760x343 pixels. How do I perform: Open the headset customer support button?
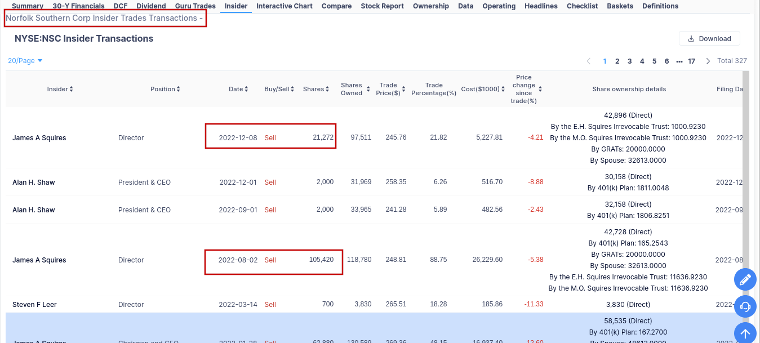coord(745,306)
